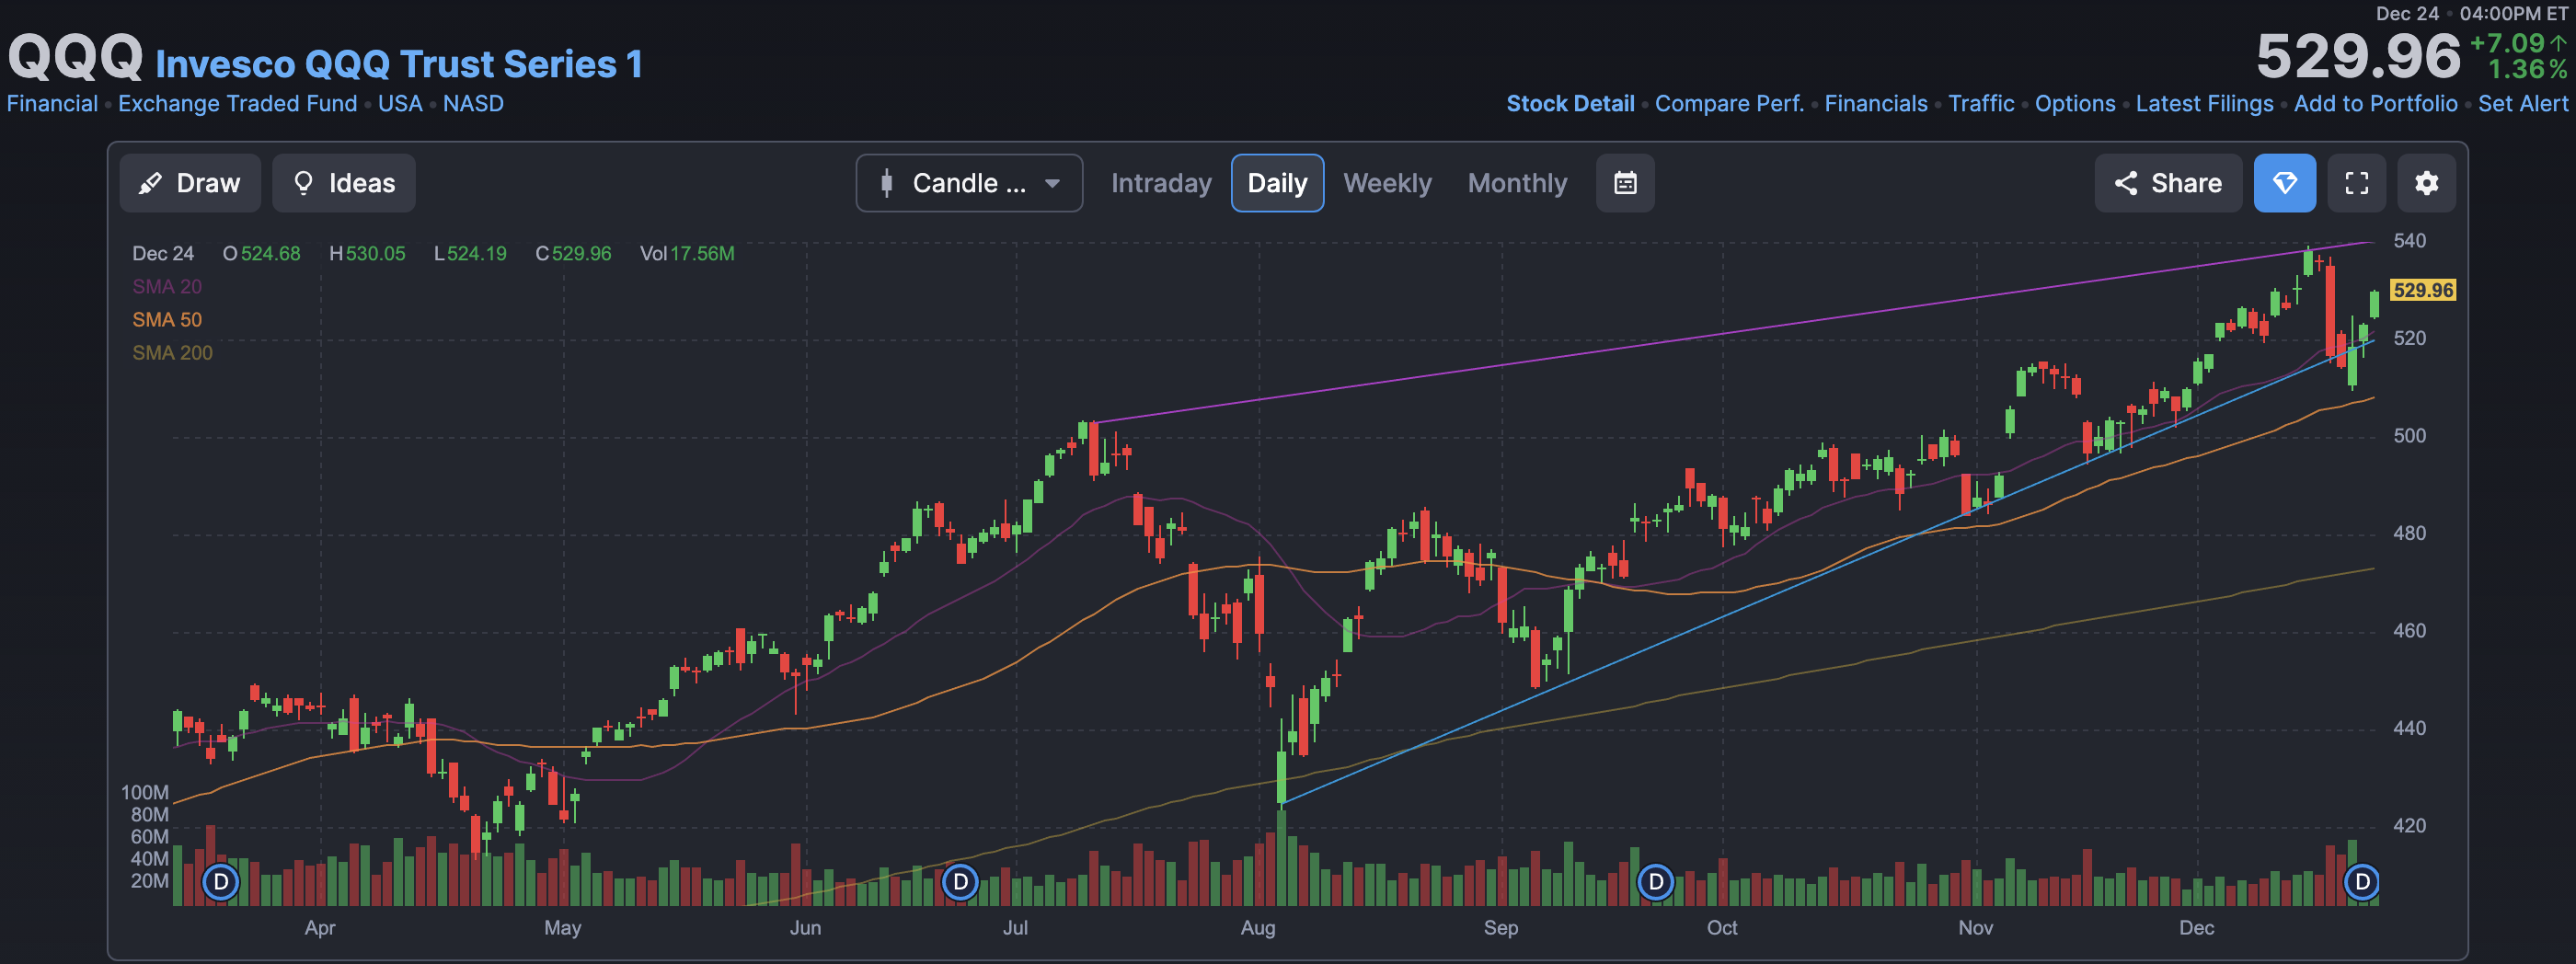This screenshot has height=964, width=2576.
Task: Click the lightbulb icon on Ideas
Action: (x=303, y=183)
